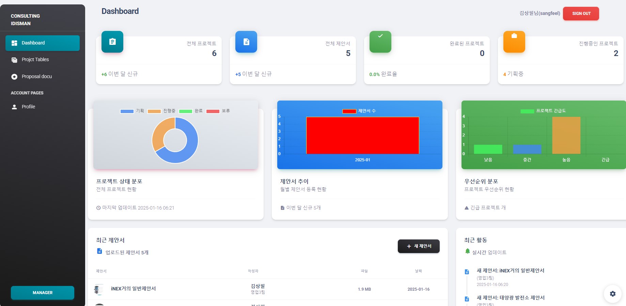Click the bell icon next to 실시간 업데이트
Image resolution: width=626 pixels, height=306 pixels.
(468, 251)
